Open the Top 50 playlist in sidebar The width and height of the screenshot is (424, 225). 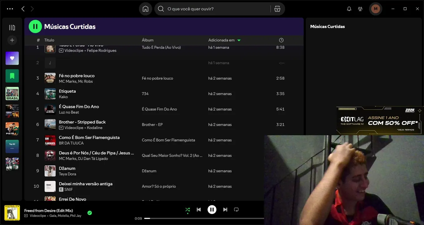tap(12, 146)
